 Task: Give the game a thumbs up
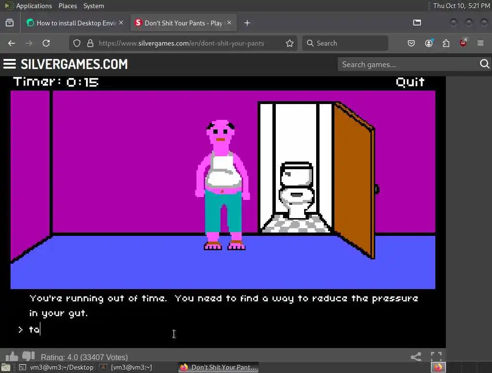(x=12, y=356)
